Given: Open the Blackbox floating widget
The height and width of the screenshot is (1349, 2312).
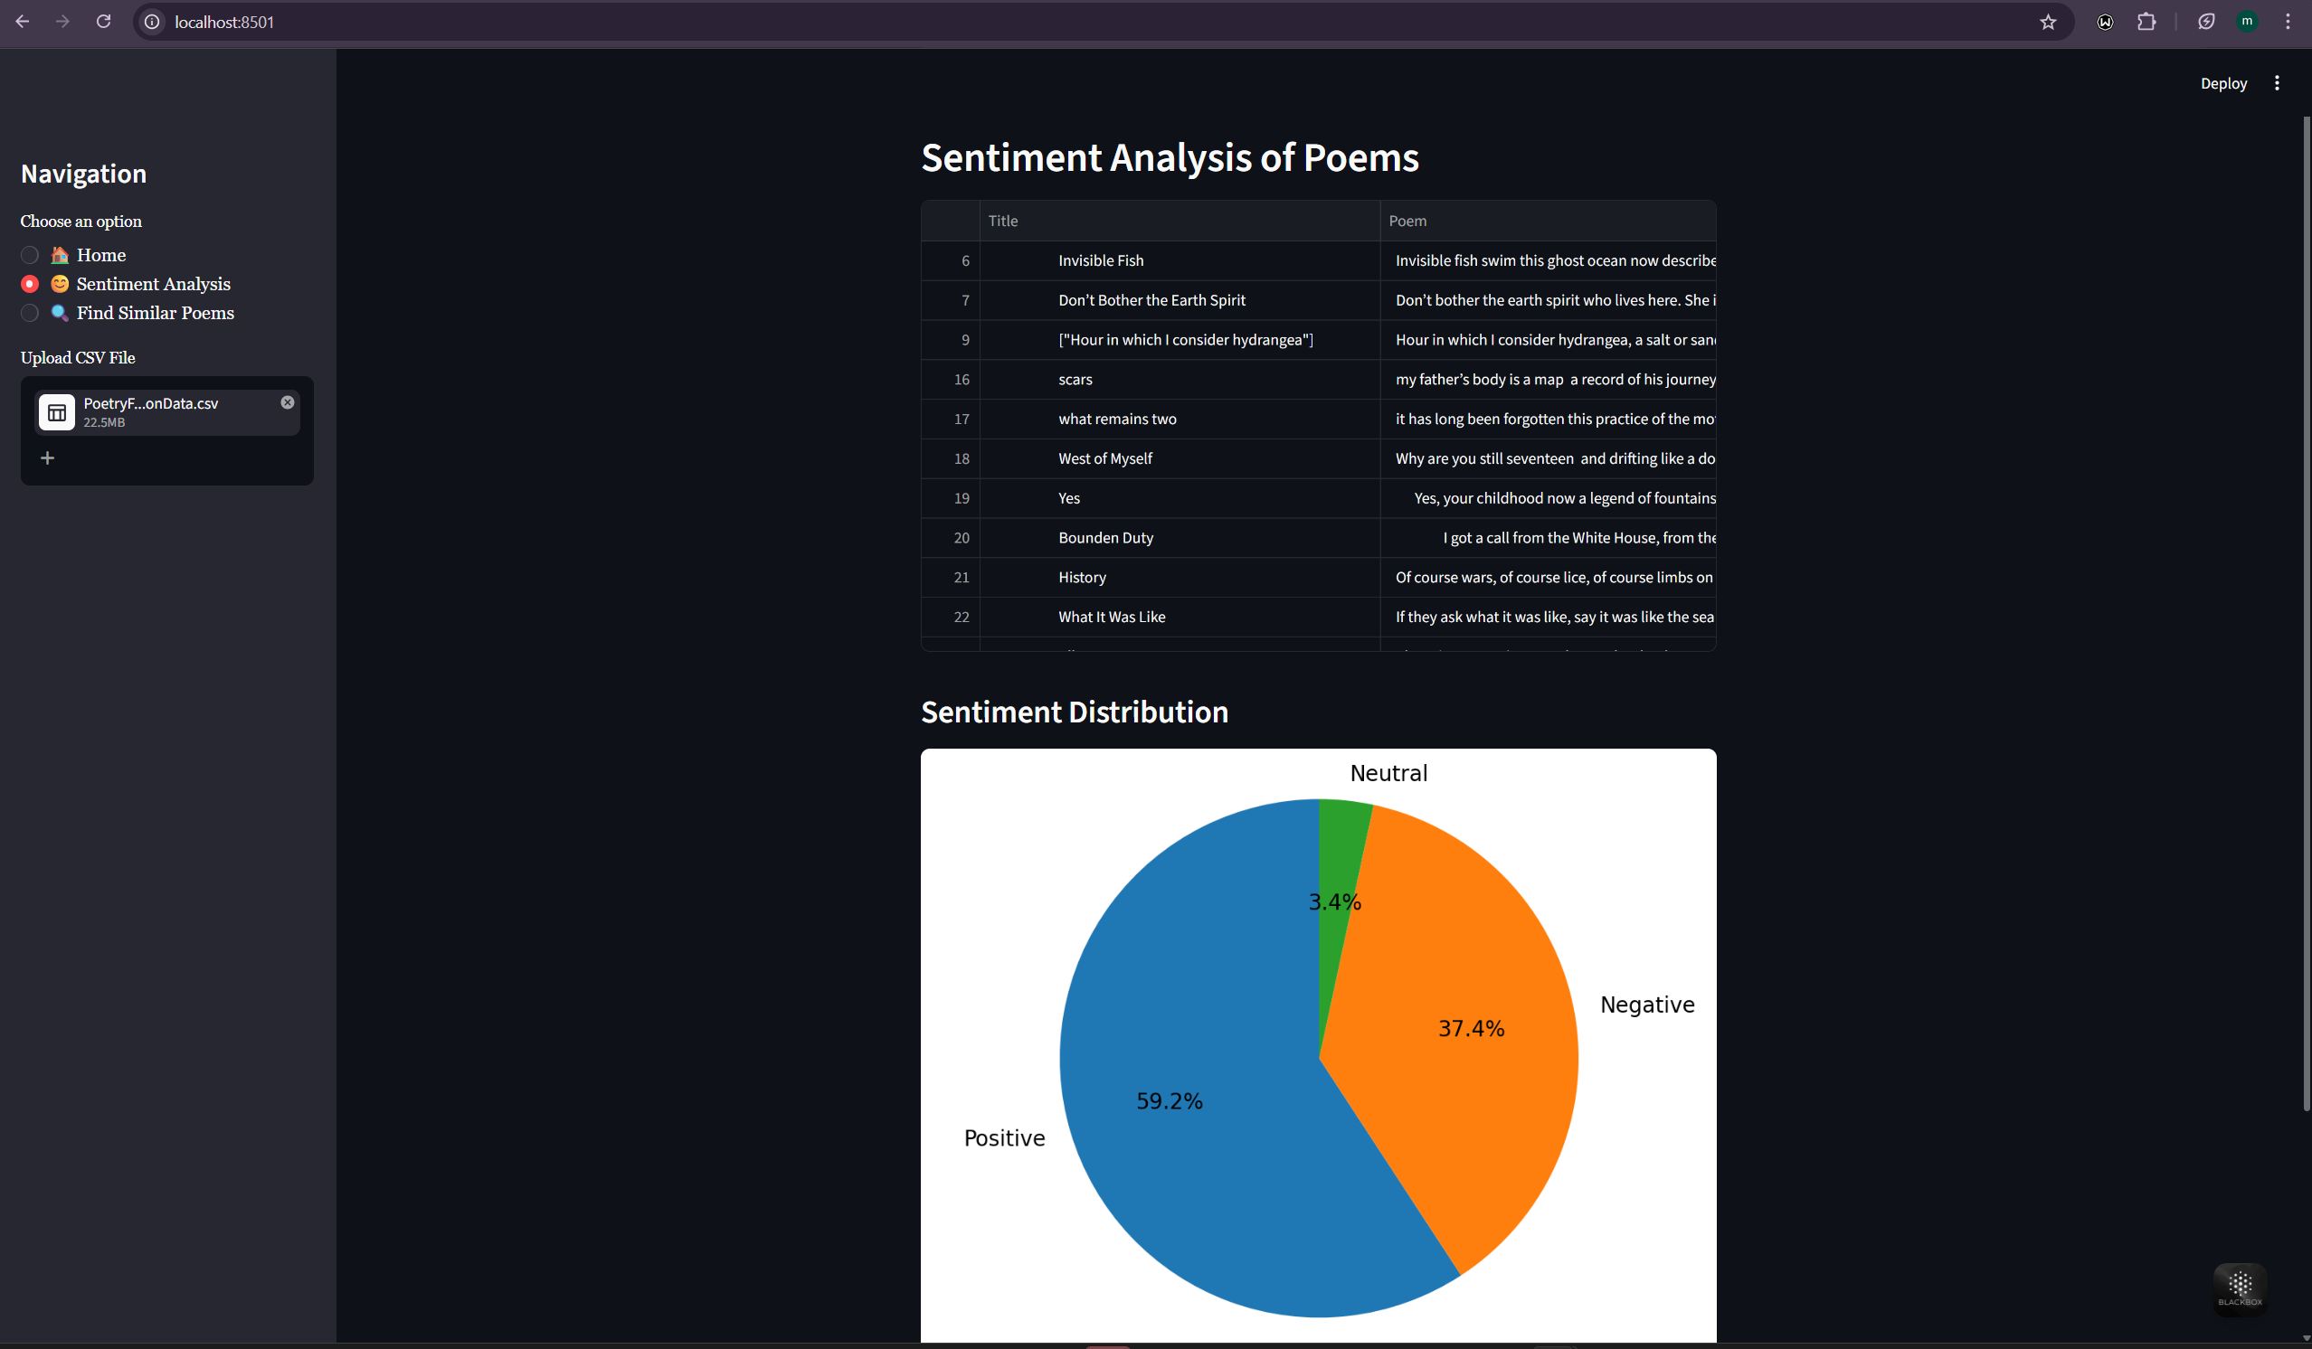Looking at the screenshot, I should point(2241,1288).
